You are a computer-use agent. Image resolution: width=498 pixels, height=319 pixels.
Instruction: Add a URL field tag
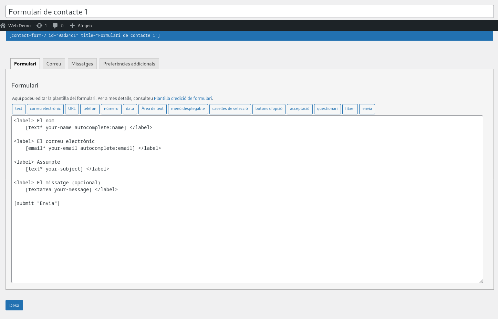point(72,109)
